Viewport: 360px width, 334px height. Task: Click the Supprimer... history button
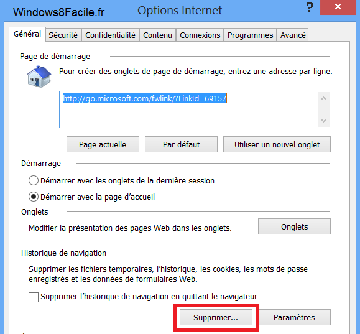[216, 317]
